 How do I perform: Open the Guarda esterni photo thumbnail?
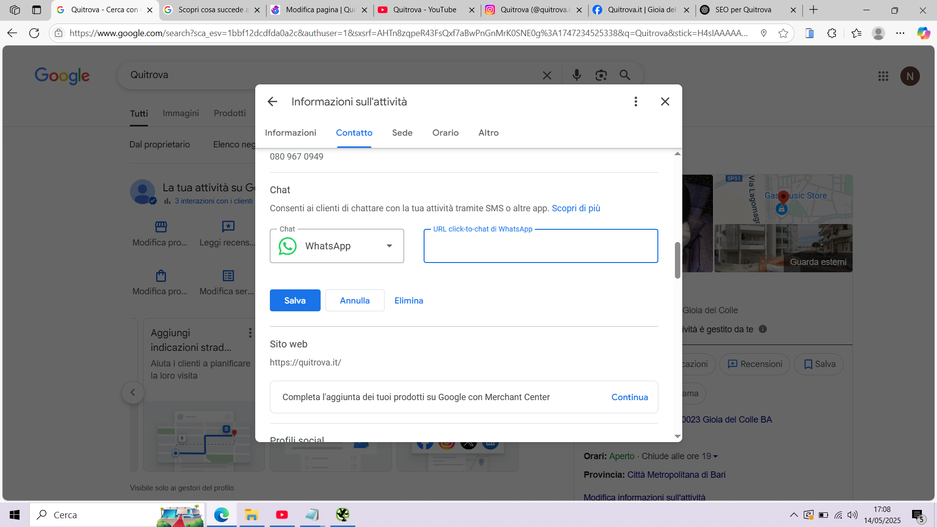click(x=783, y=248)
